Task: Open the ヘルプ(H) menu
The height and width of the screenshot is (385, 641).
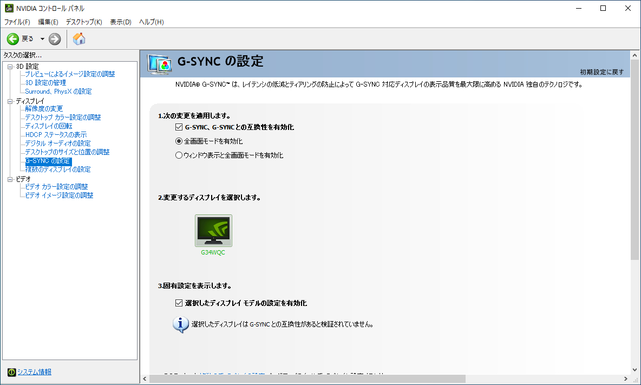Action: click(x=151, y=22)
